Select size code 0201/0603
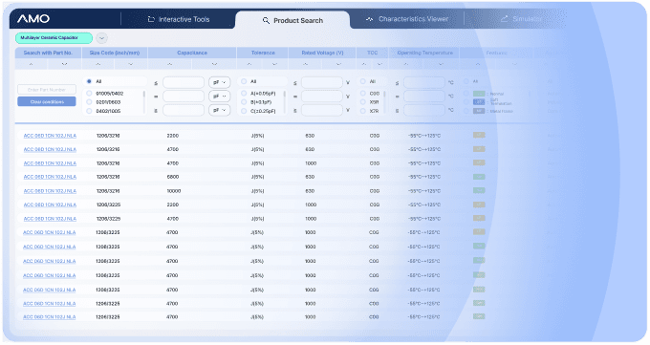 coord(89,102)
